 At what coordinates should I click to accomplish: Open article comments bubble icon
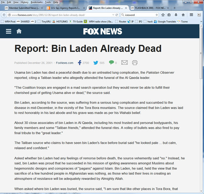(x=111, y=62)
